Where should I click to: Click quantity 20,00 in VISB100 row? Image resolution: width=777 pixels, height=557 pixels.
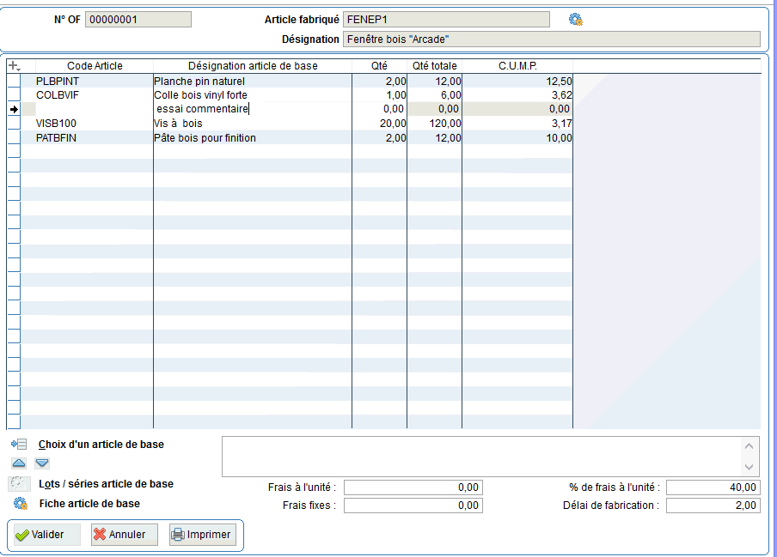coord(380,124)
